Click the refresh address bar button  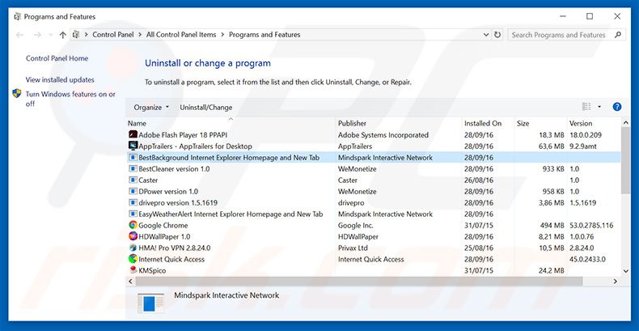497,35
